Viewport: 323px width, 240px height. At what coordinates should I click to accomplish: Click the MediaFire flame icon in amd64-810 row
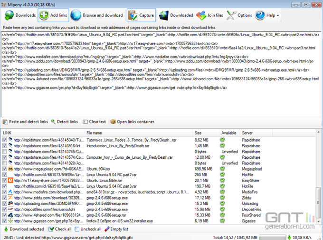click(10, 192)
